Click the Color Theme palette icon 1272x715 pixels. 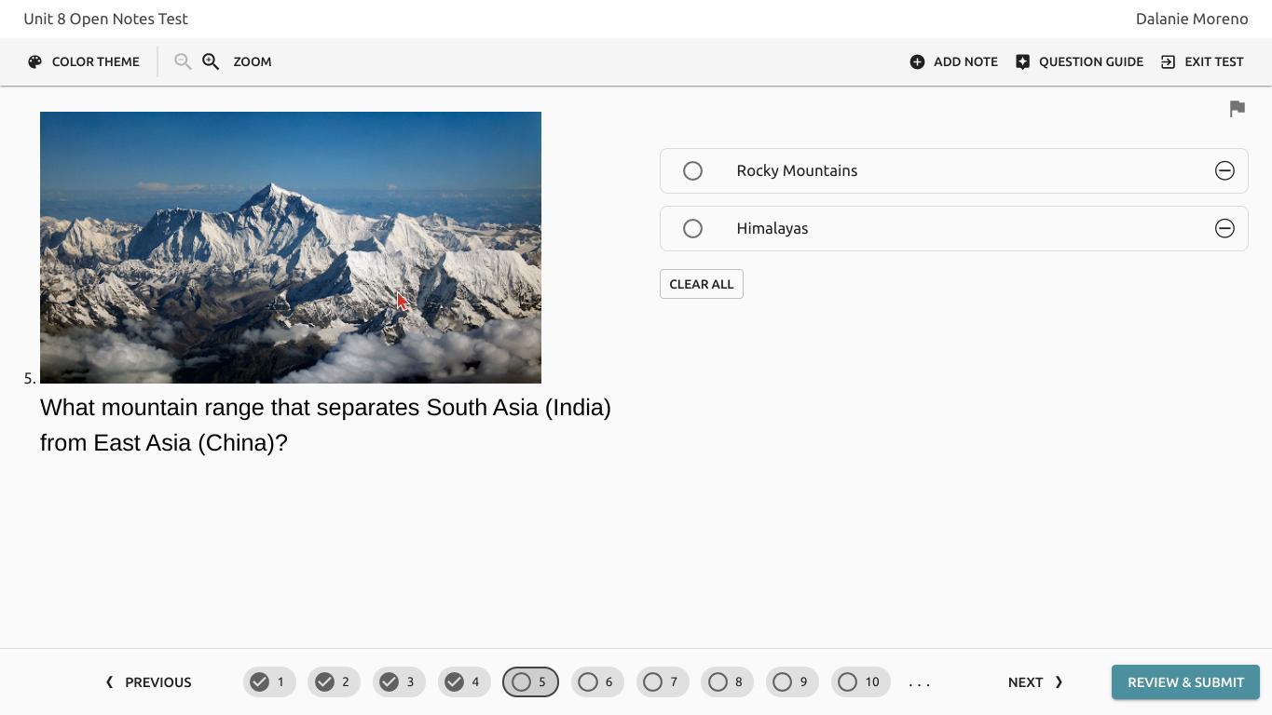[x=35, y=61]
